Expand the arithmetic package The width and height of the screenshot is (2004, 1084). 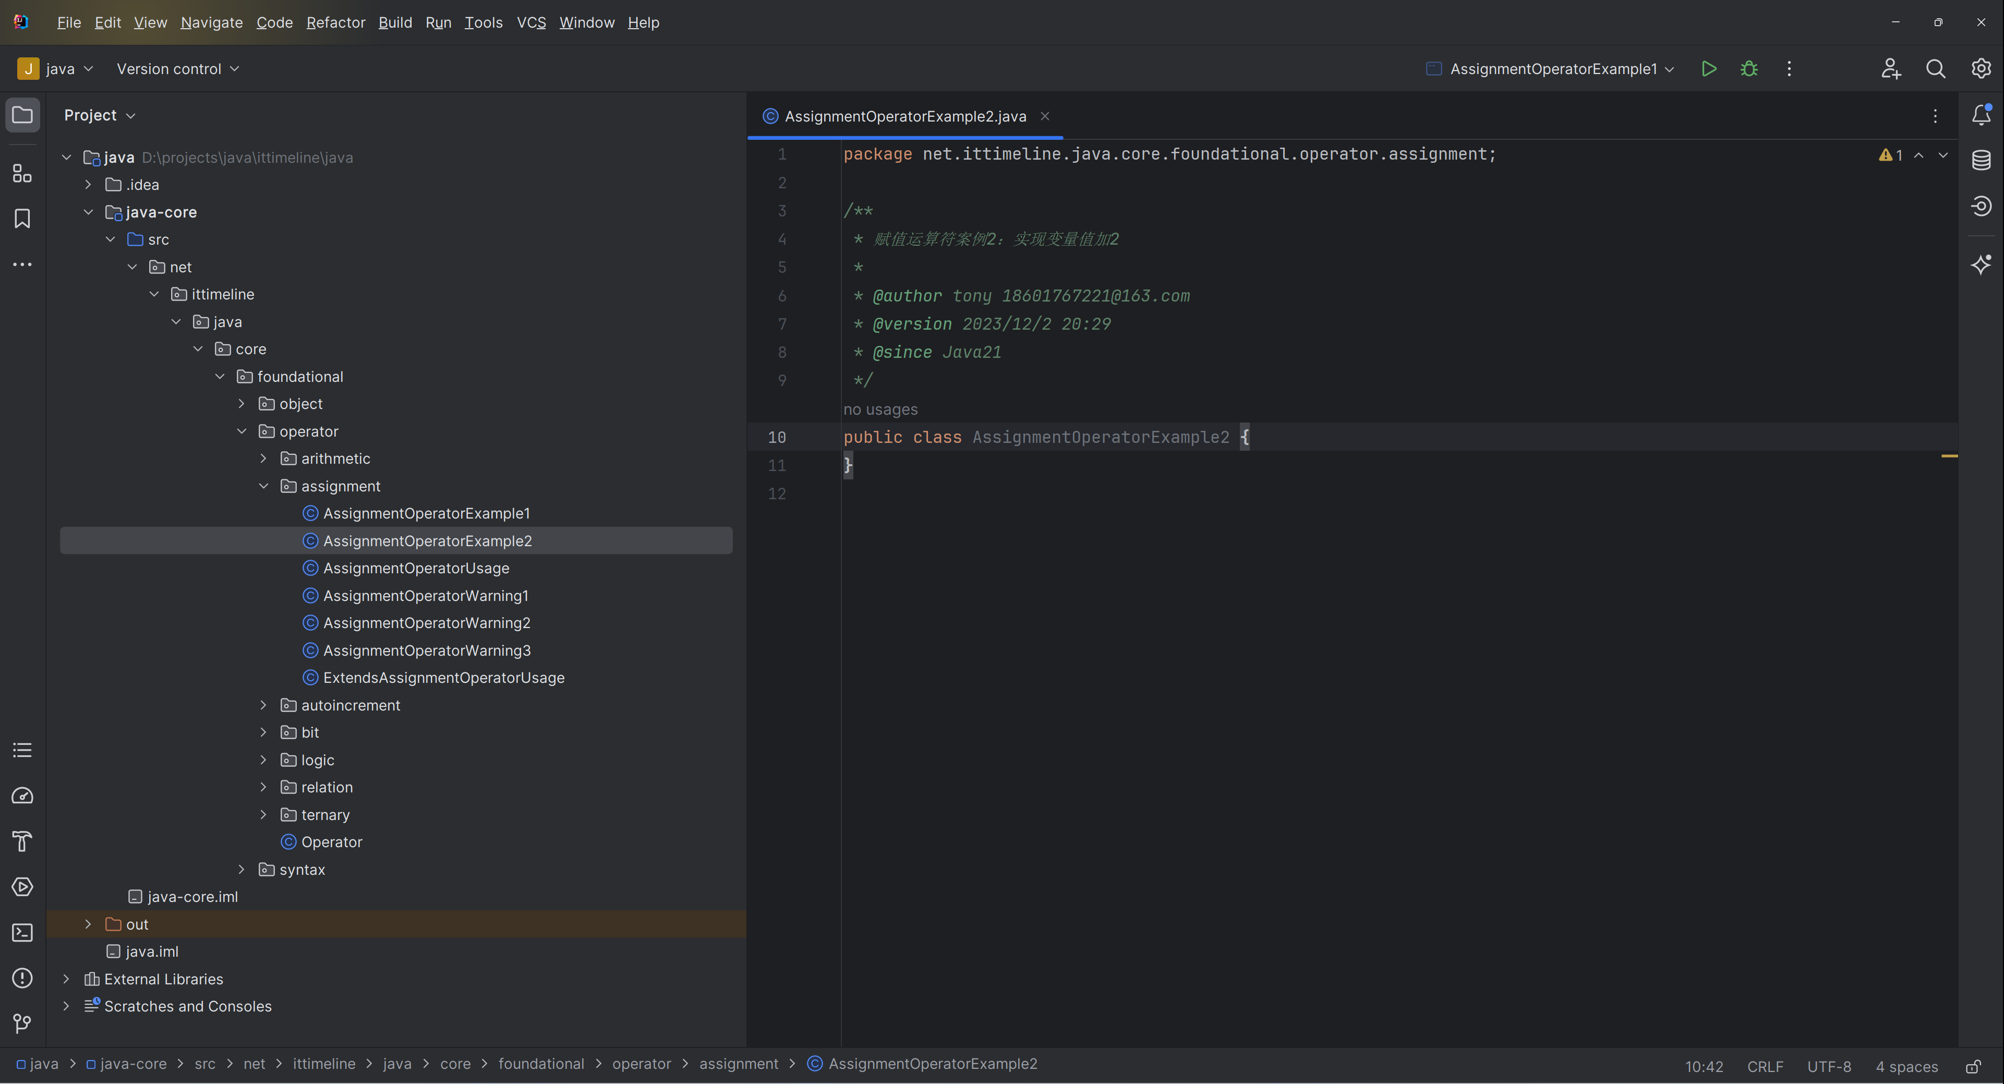(x=263, y=459)
